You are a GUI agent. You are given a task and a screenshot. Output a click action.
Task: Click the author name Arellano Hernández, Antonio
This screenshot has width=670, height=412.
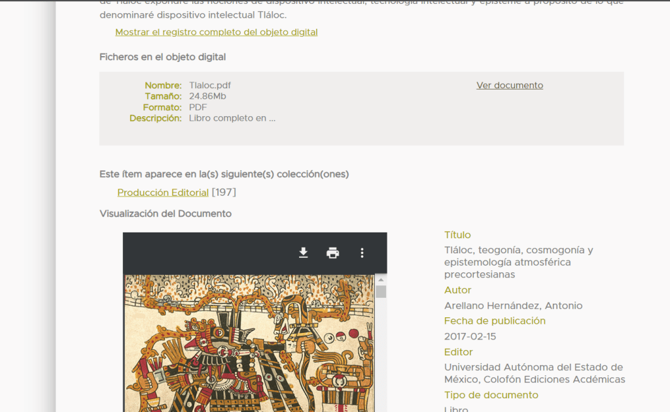tap(513, 306)
